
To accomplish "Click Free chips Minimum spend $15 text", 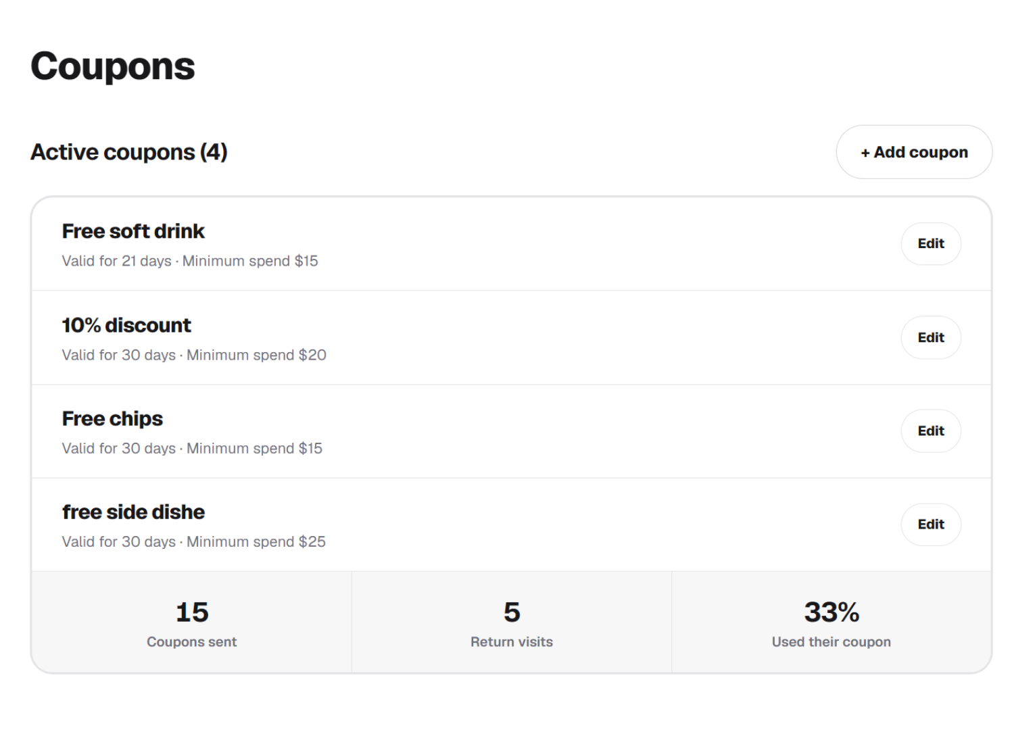I will 254,448.
